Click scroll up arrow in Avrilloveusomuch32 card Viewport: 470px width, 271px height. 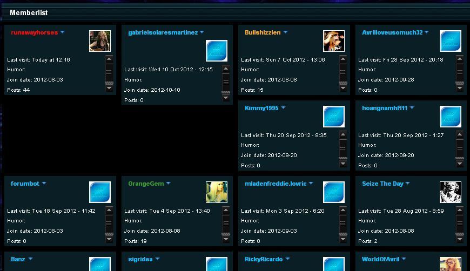coord(460,59)
